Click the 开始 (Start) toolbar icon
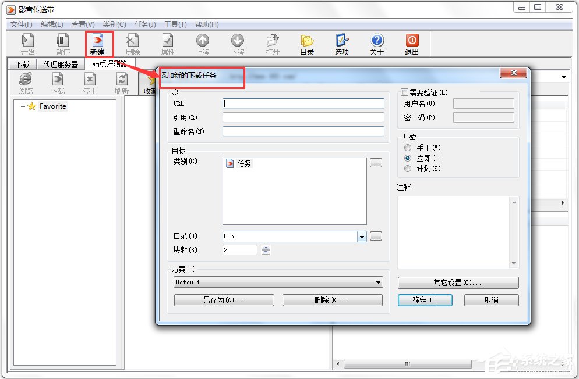Screen dimensions: 579x379 click(28, 44)
